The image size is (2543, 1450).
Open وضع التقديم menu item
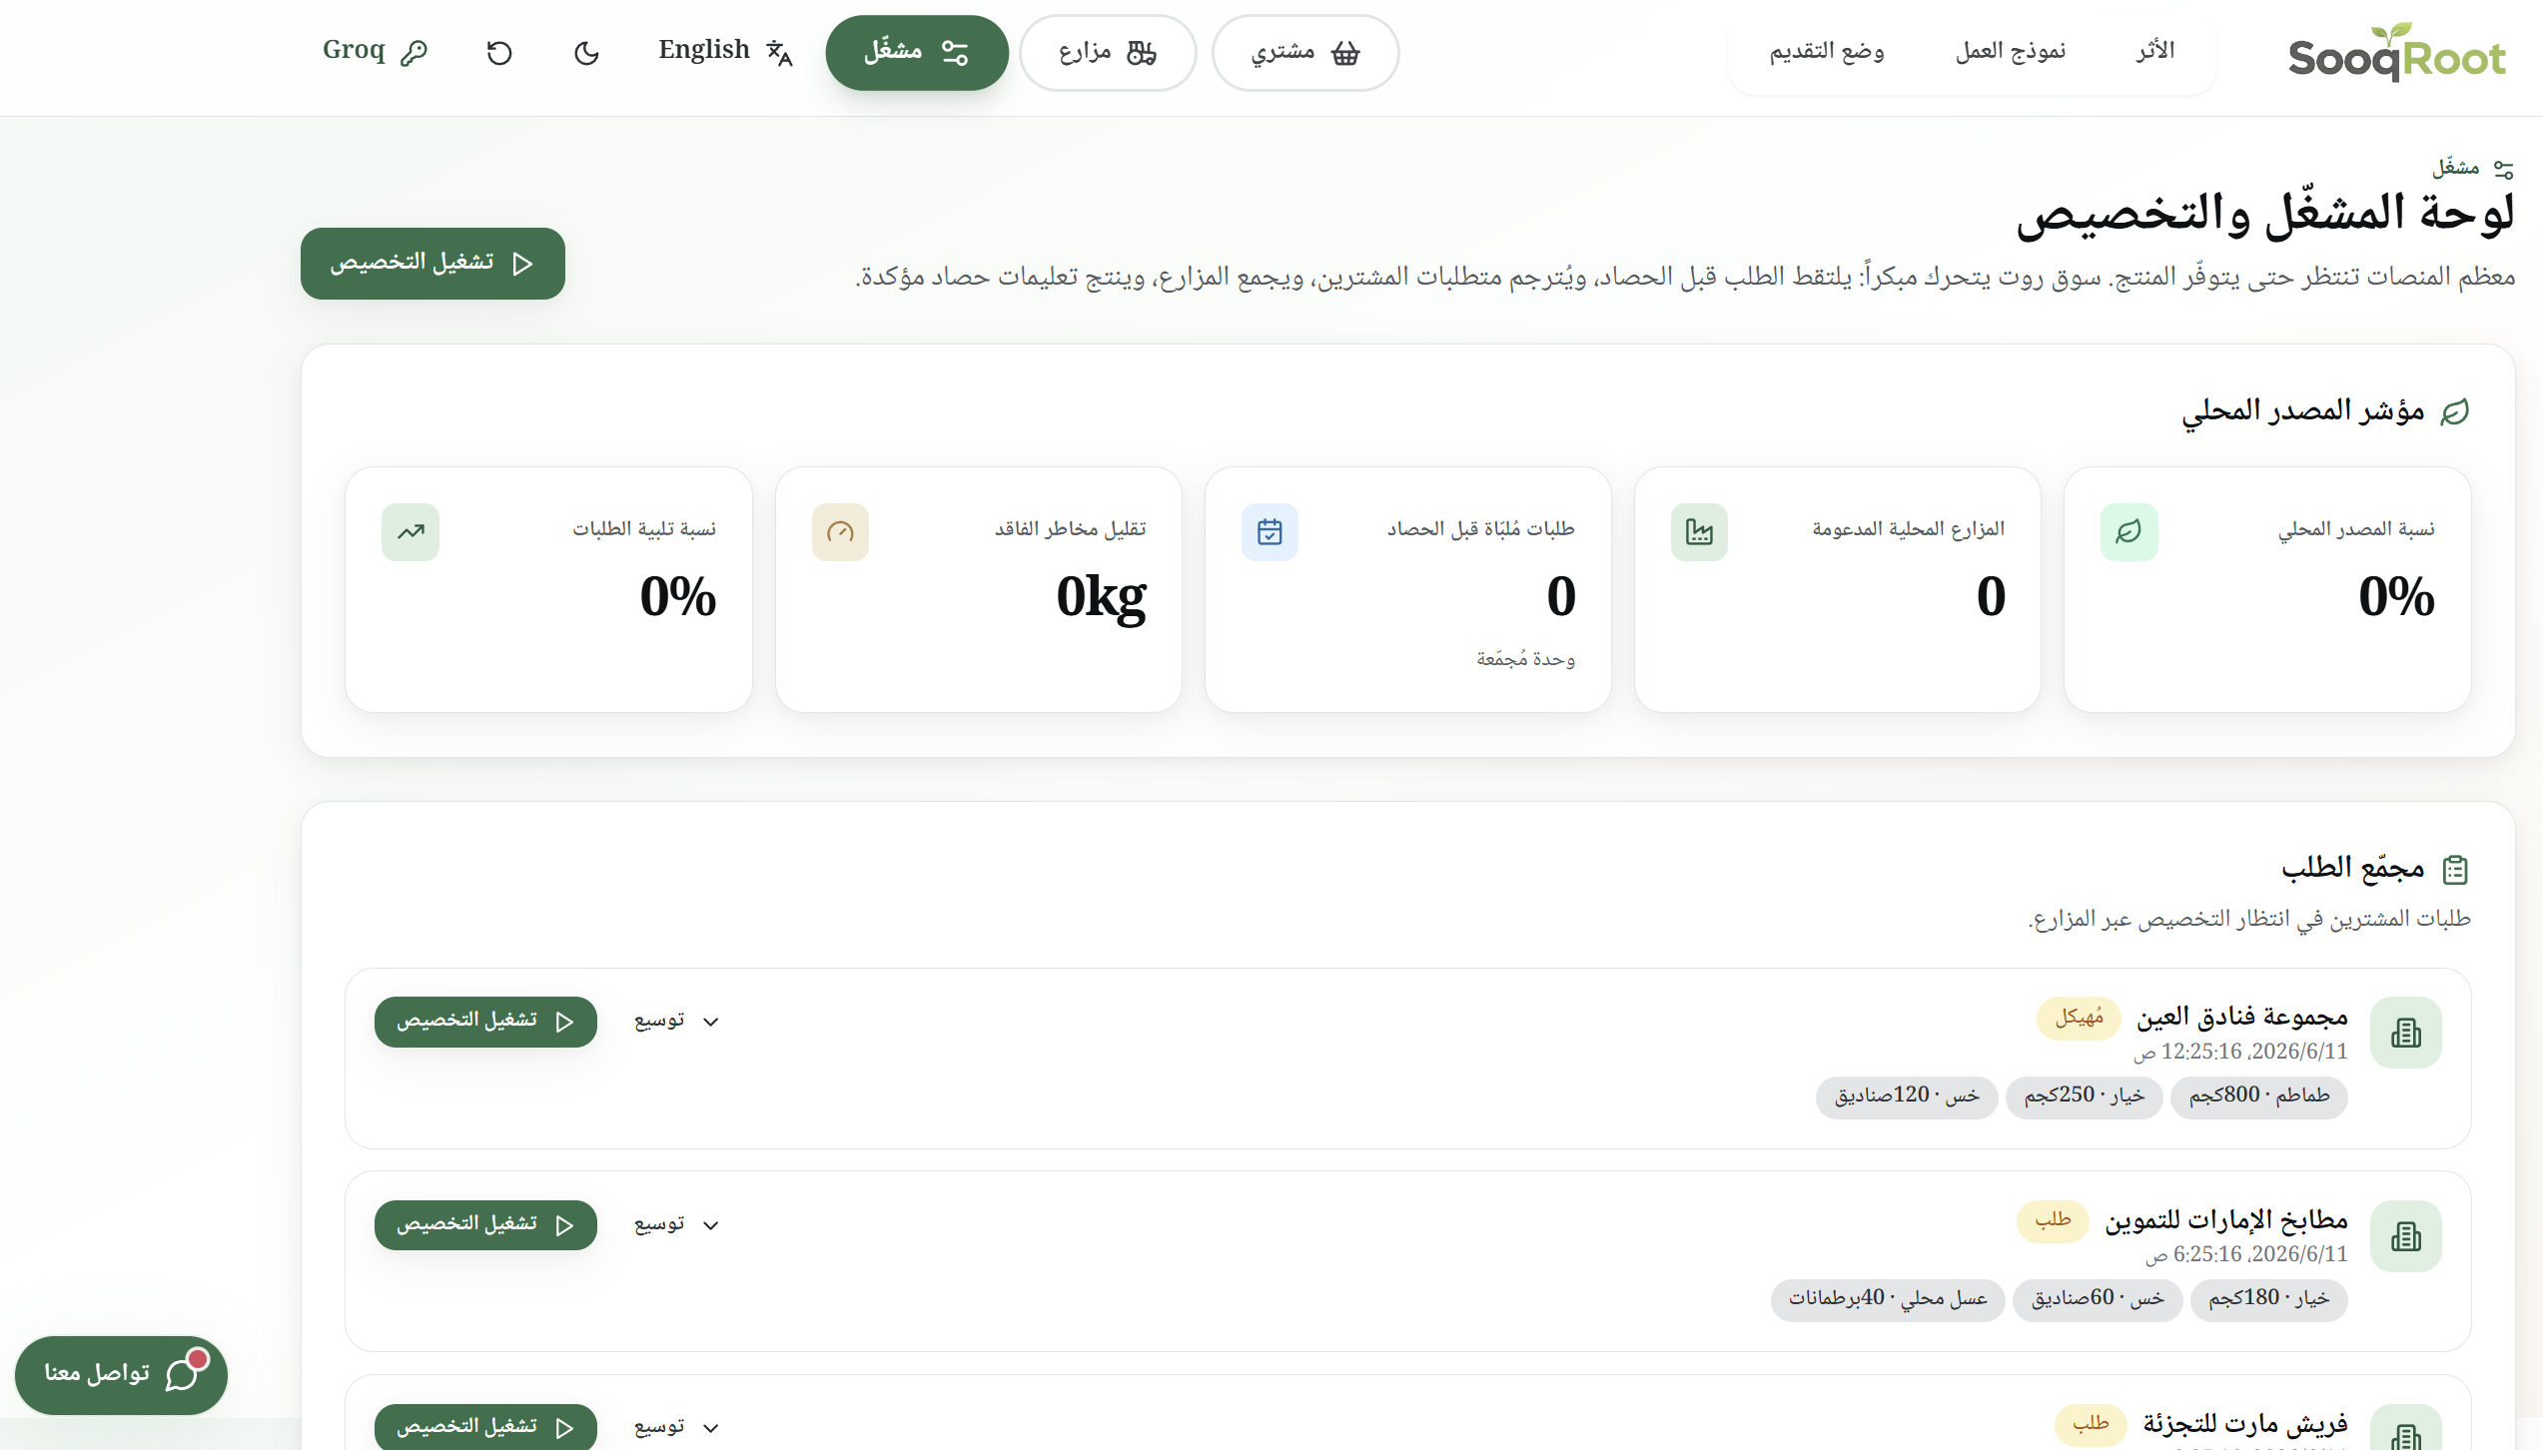tap(1827, 51)
